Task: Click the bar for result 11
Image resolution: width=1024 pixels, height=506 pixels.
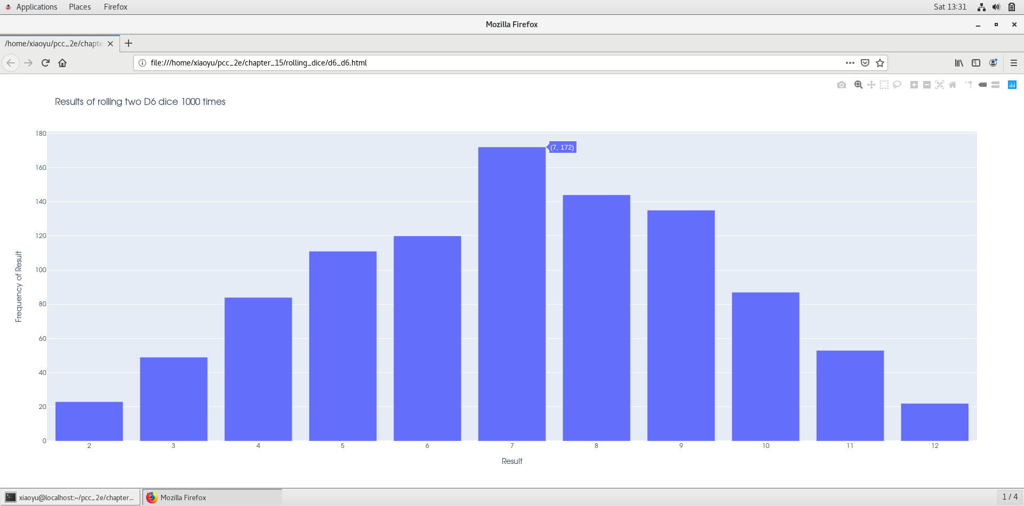Action: [x=850, y=396]
